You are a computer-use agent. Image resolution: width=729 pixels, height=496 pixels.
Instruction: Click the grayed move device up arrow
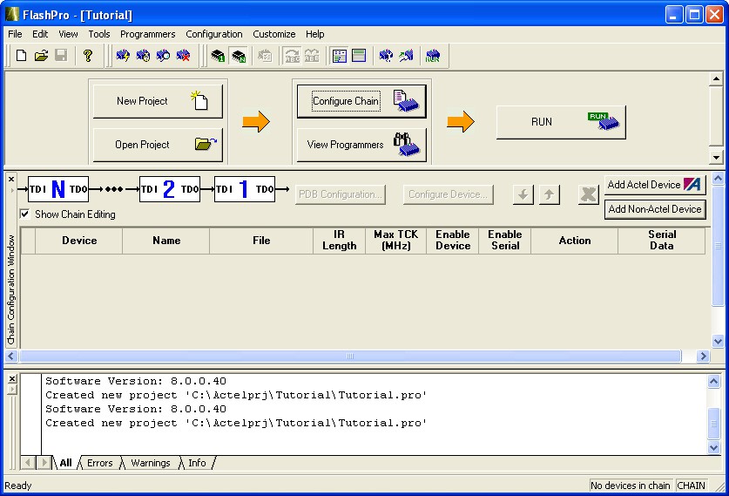(x=549, y=194)
